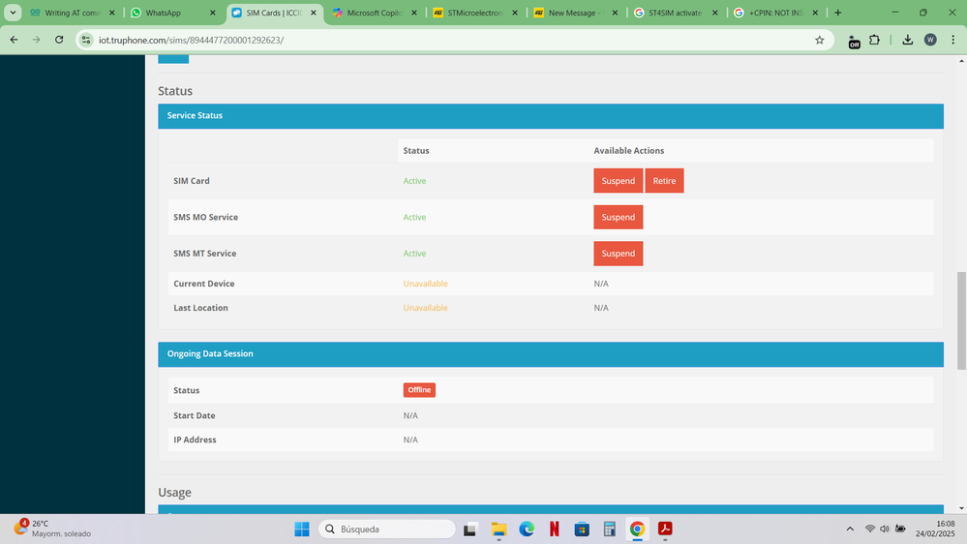Viewport: 967px width, 544px height.
Task: Close the ST4SIM activate tab
Action: (714, 13)
